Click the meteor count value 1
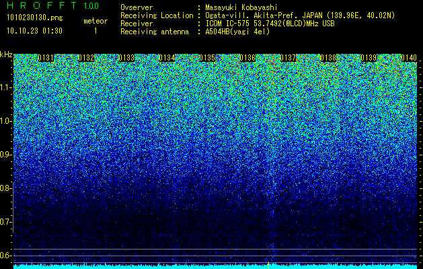Image resolution: width=423 pixels, height=269 pixels. point(95,31)
